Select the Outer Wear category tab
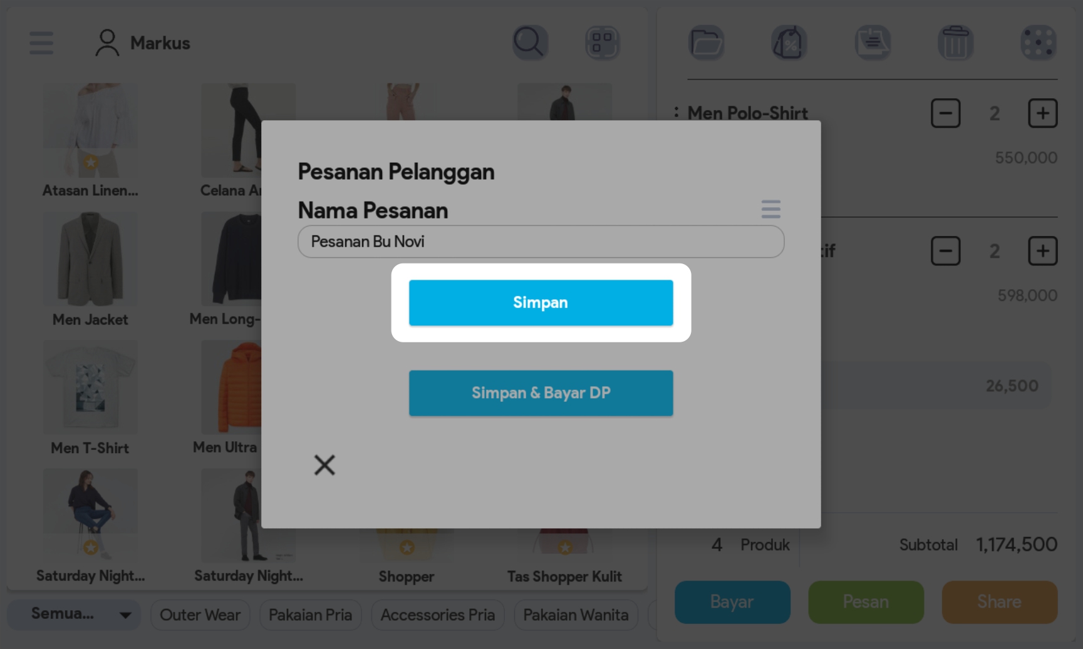Image resolution: width=1083 pixels, height=649 pixels. point(200,615)
